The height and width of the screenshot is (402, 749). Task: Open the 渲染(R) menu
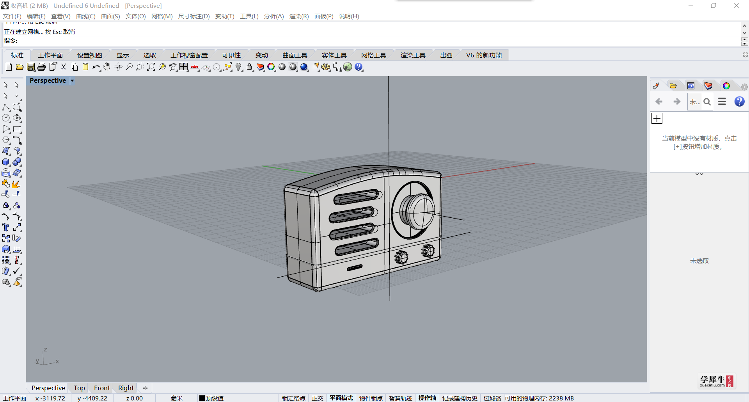pos(299,16)
